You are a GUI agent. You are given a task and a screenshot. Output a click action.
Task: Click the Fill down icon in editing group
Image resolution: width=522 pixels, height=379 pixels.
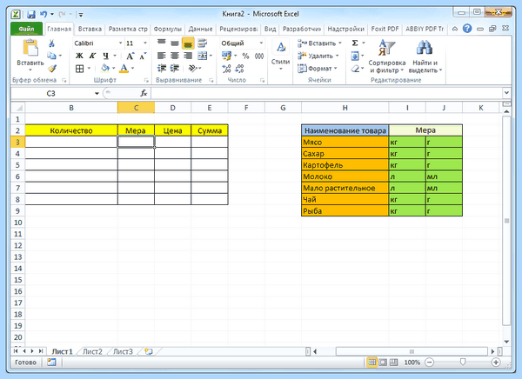click(355, 56)
